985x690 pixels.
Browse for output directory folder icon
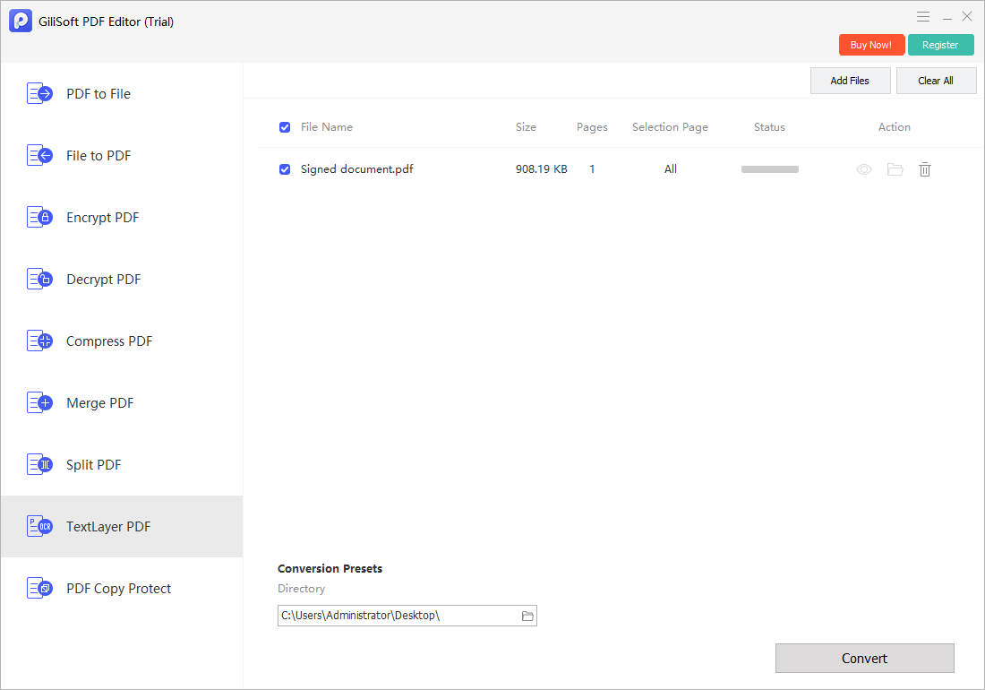(527, 616)
